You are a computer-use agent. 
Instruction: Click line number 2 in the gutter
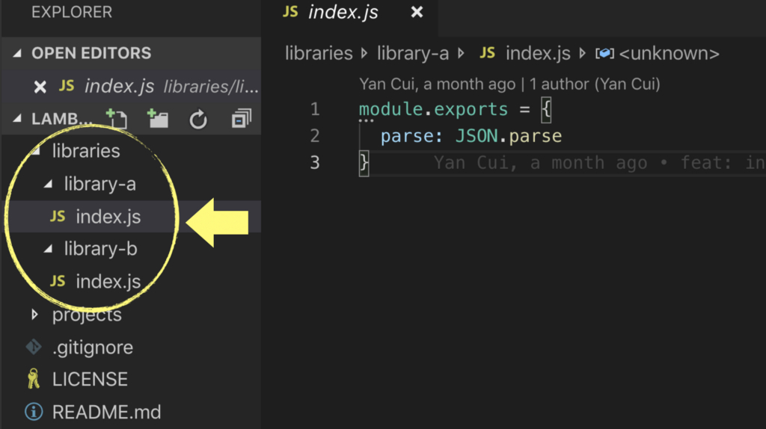(x=314, y=136)
